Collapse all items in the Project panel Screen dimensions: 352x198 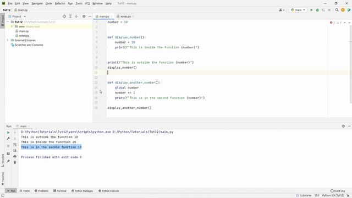tap(76, 16)
